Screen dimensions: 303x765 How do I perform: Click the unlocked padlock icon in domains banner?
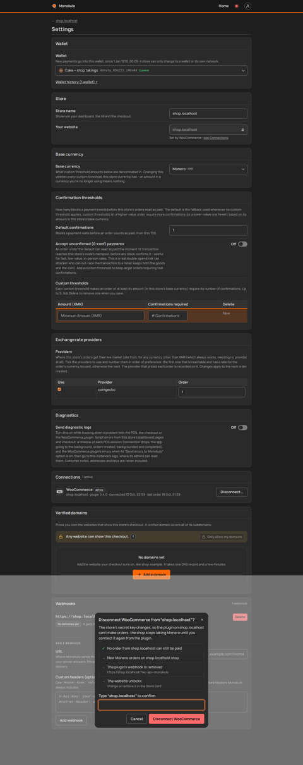pyautogui.click(x=61, y=537)
